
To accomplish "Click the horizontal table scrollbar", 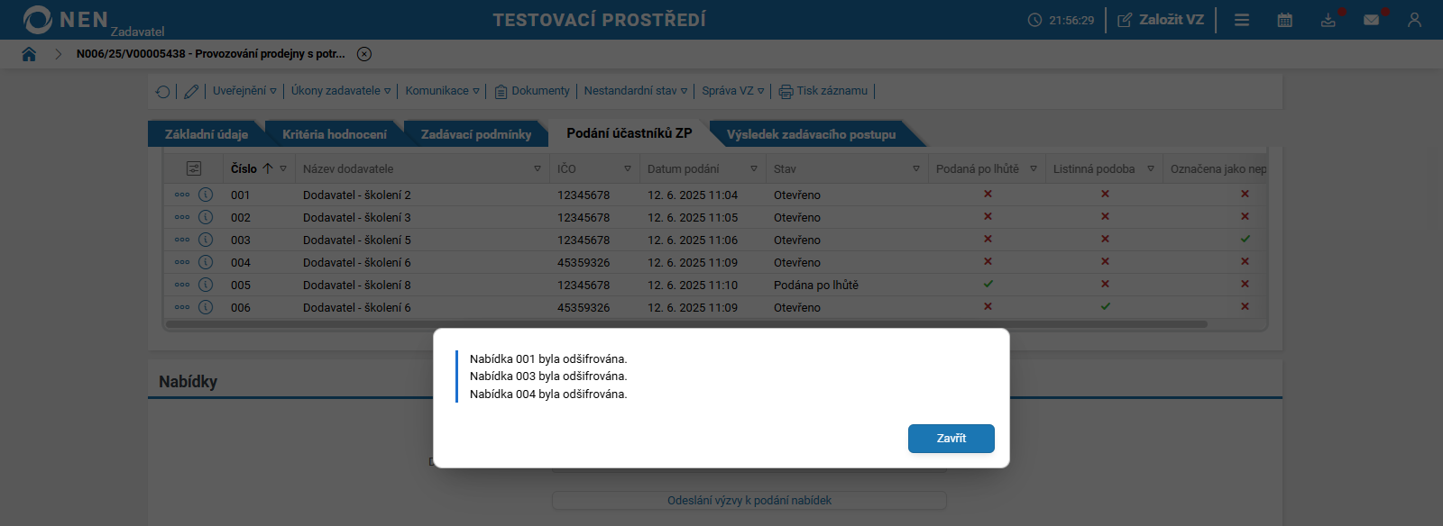I will click(x=686, y=324).
